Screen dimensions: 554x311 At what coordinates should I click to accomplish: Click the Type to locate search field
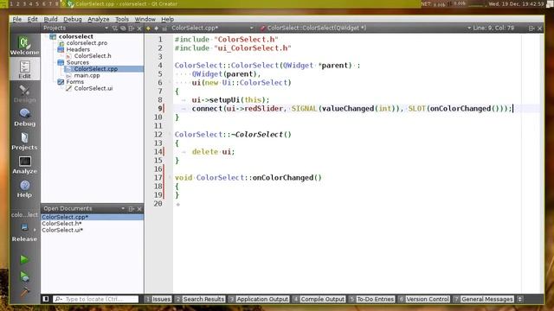coord(96,299)
